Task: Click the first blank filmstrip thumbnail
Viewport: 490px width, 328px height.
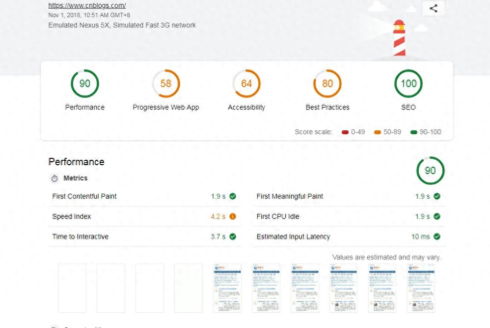Action: (72, 288)
